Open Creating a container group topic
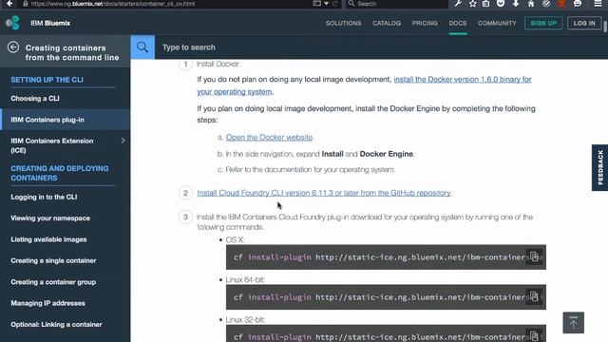The image size is (608, 342). [53, 282]
